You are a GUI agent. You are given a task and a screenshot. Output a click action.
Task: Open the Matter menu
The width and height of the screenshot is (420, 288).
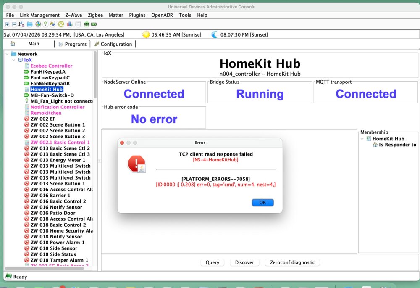116,15
